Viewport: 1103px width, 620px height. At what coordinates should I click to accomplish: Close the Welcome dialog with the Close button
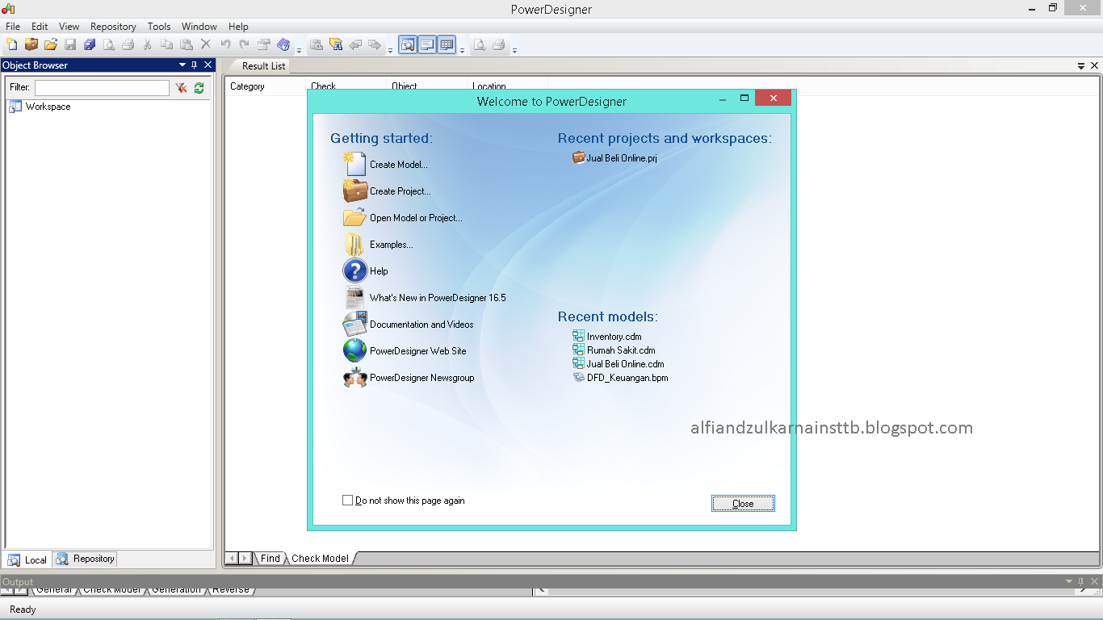click(x=742, y=503)
